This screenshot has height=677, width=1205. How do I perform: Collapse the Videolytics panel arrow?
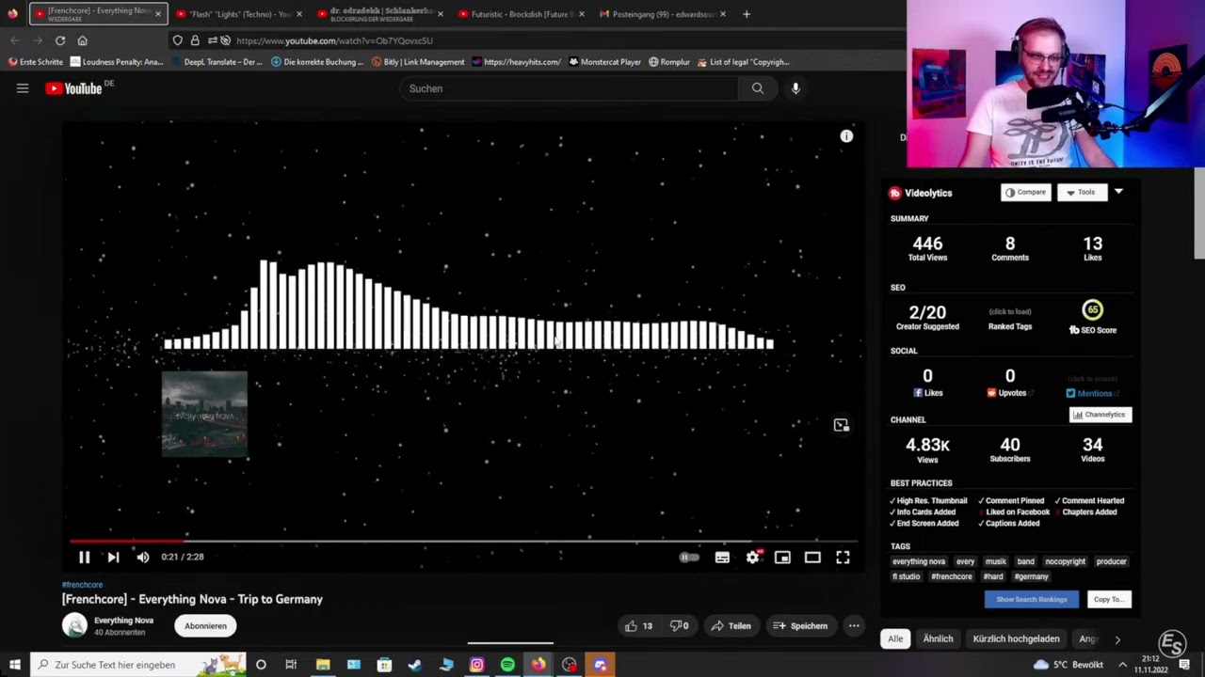click(x=1118, y=192)
